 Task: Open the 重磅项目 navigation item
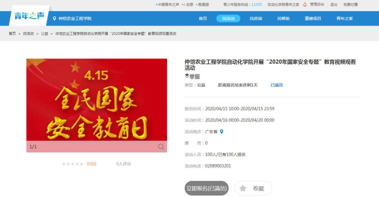(313, 19)
